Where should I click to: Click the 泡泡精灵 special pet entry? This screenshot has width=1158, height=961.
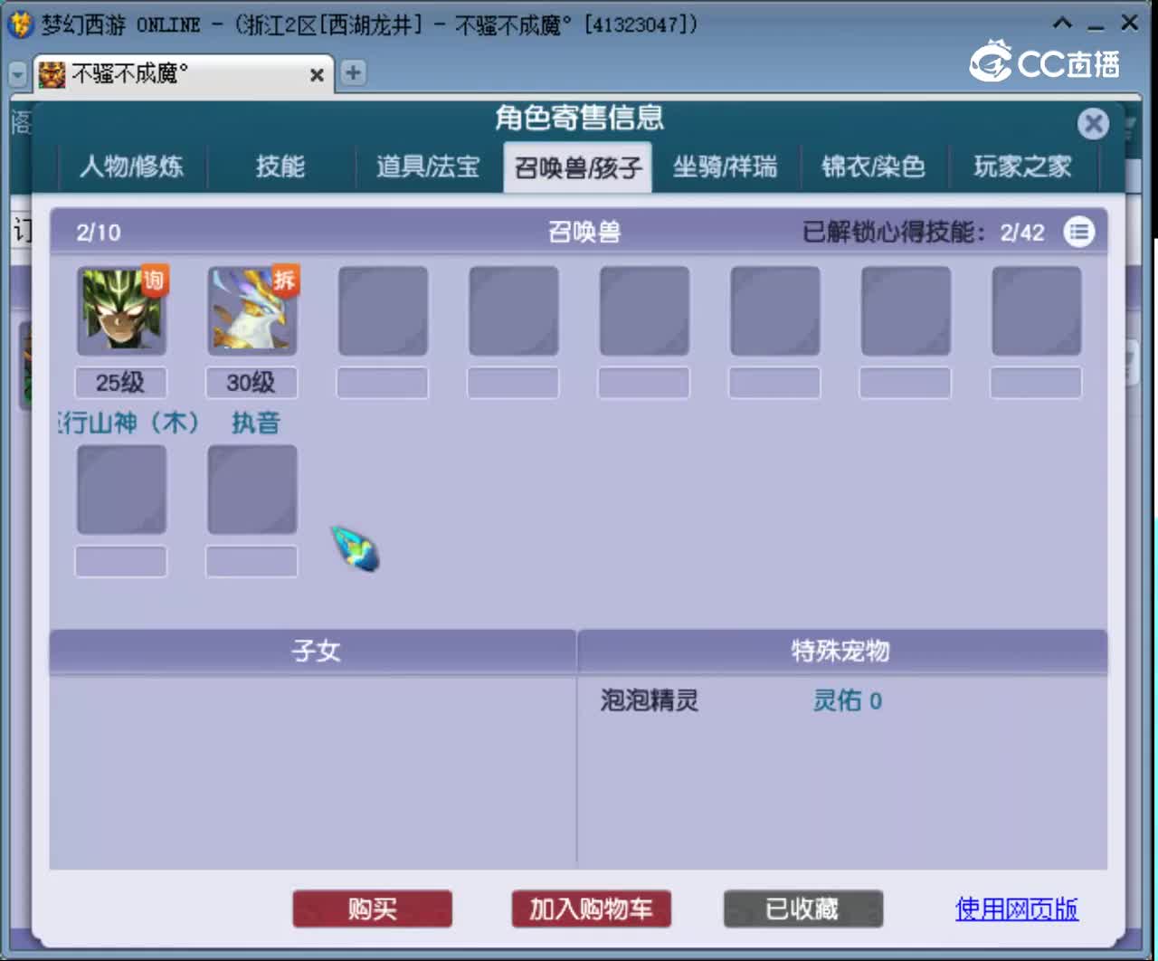point(650,700)
